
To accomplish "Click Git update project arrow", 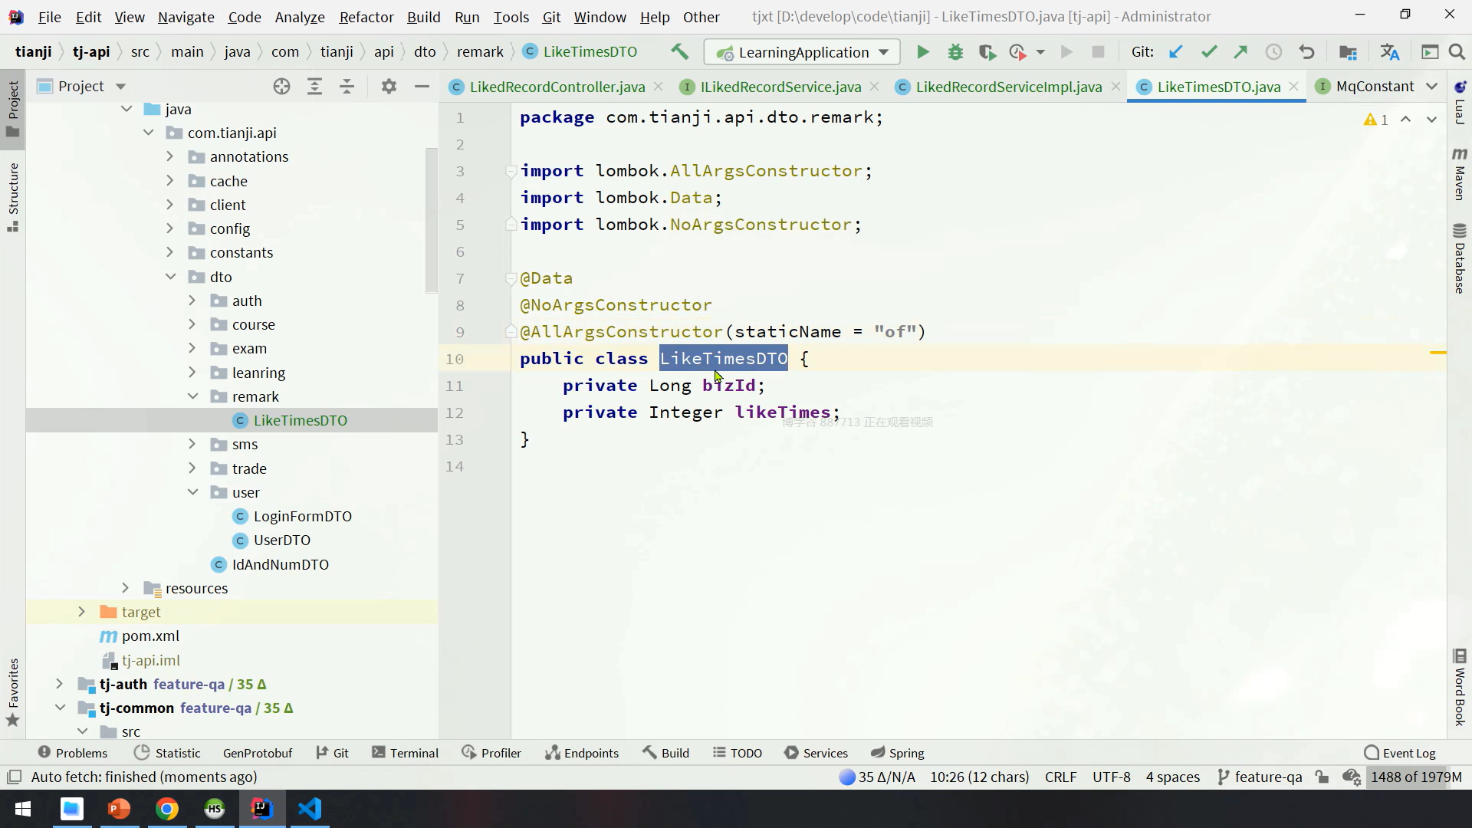I will [1176, 52].
